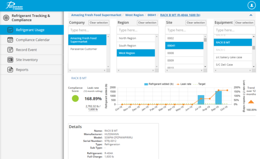Select site 00041
Screen dimensions: 260x159
pyautogui.click(x=184, y=46)
